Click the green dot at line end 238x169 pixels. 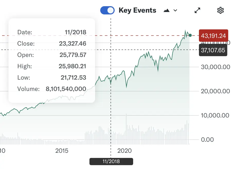click(x=190, y=35)
